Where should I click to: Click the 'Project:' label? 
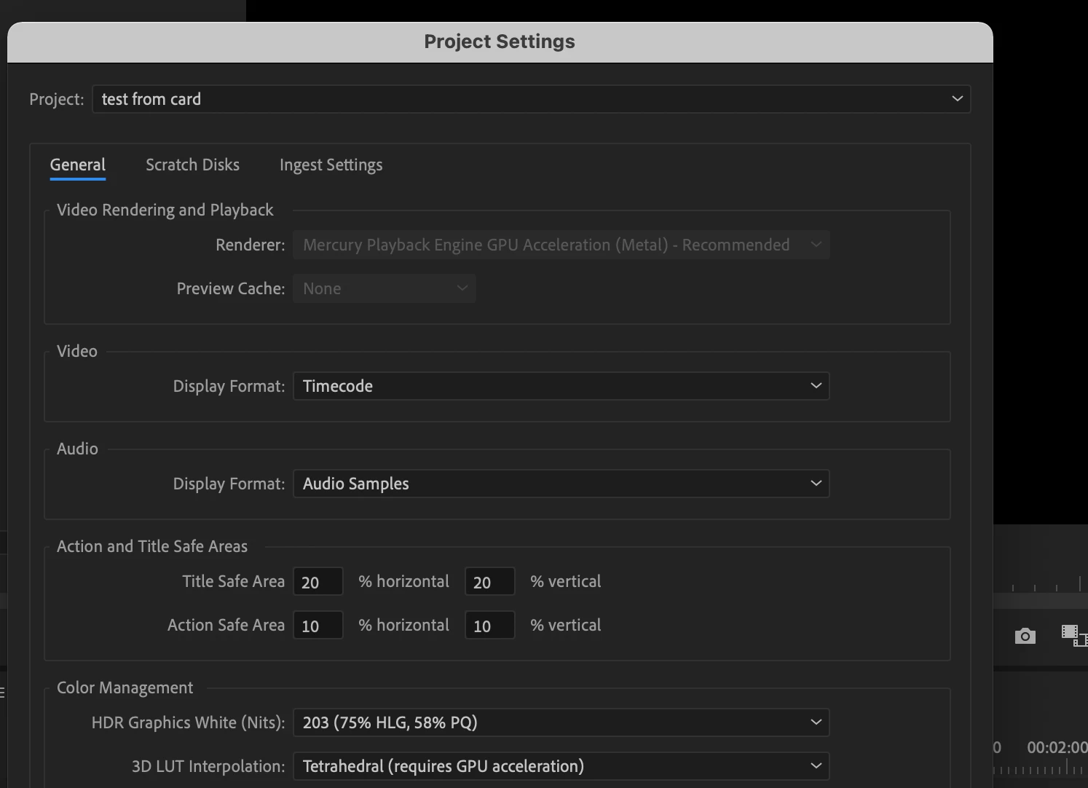coord(57,99)
